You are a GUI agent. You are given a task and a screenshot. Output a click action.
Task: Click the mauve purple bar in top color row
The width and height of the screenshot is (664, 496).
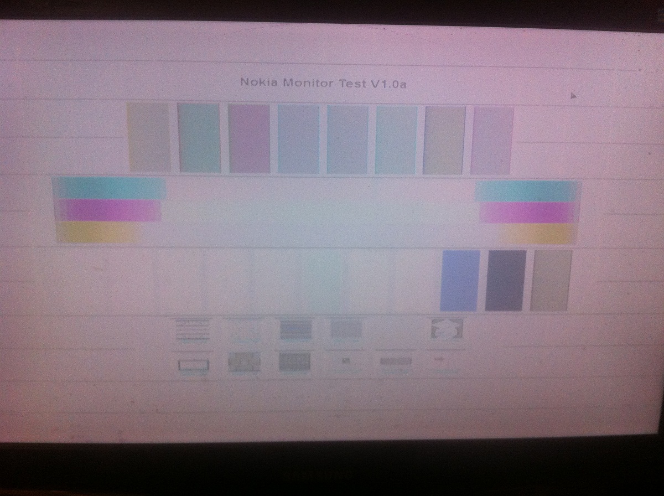pos(250,138)
